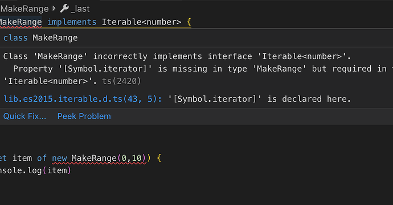Screen dimensions: 393x205
Task: Click the wrench icon before _last
Action: [x=64, y=9]
